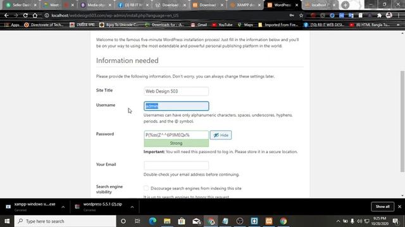405x227 pixels.
Task: Go back with the browser back arrow
Action: pos(6,15)
